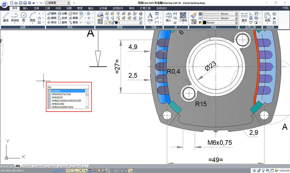290x173 pixels.
Task: Open the Layout1 tab
Action: click(28, 166)
